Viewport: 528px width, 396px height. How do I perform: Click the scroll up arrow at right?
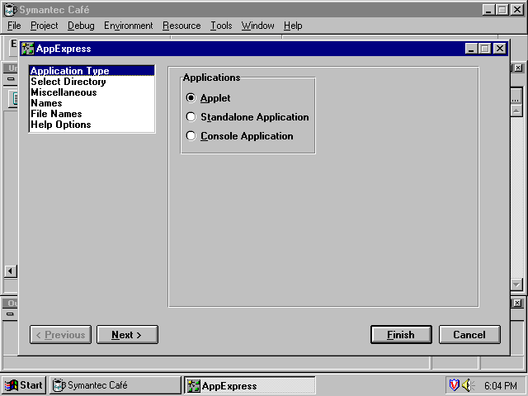click(516, 111)
